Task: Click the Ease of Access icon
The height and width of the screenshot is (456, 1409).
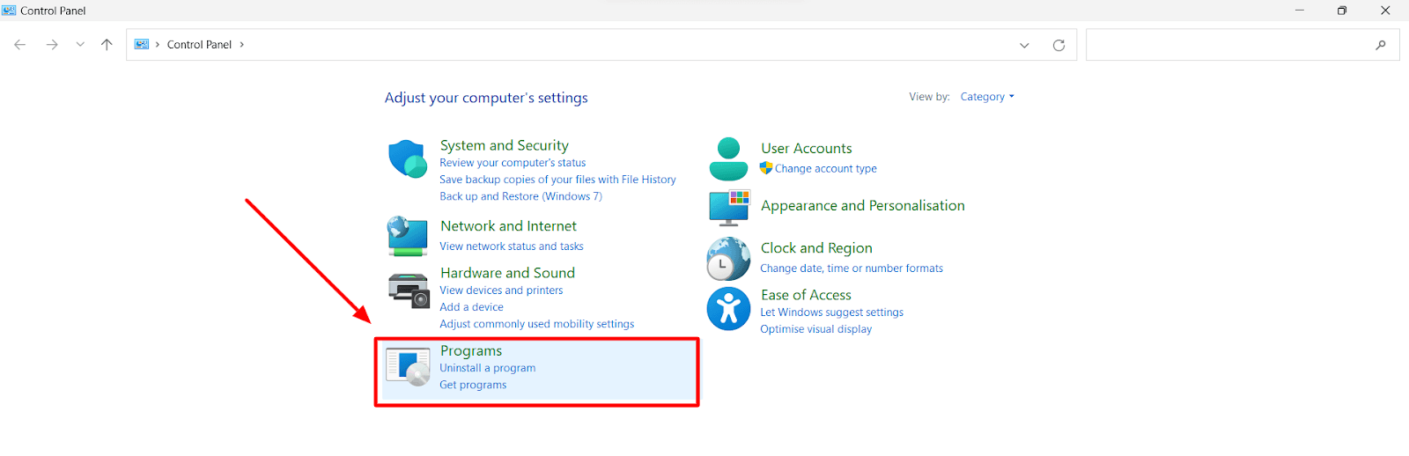Action: click(x=728, y=309)
